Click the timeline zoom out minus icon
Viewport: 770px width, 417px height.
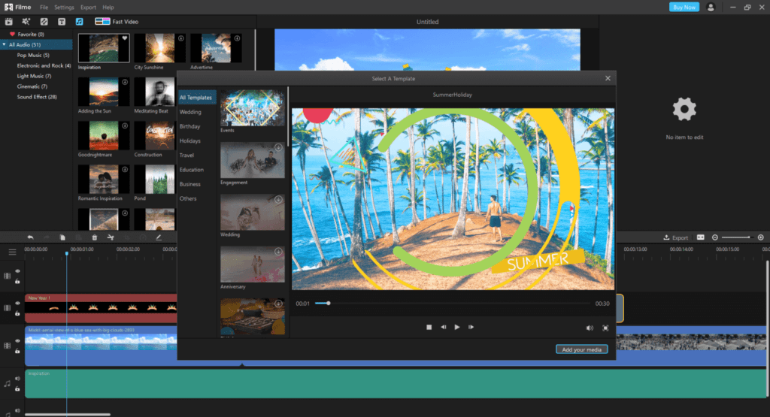point(715,237)
